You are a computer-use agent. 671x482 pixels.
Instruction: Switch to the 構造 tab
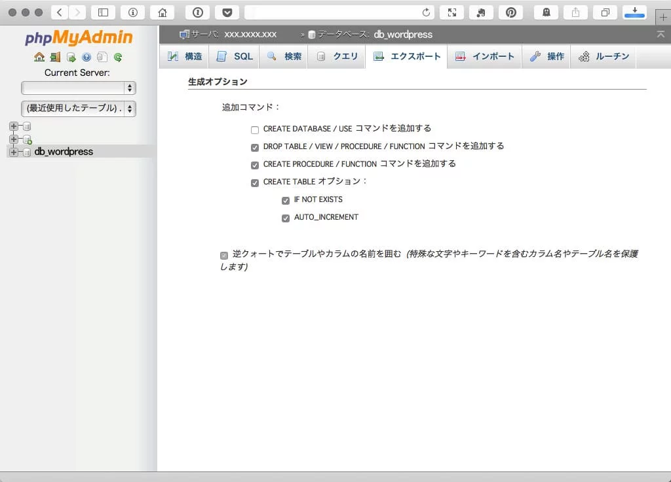tap(184, 56)
